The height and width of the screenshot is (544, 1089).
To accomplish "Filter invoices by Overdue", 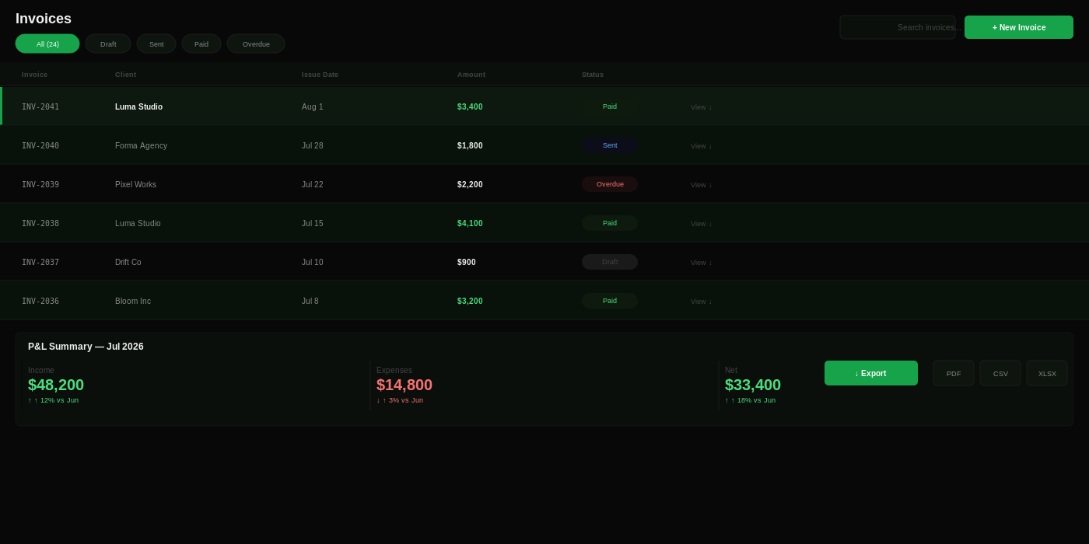I will coord(256,44).
